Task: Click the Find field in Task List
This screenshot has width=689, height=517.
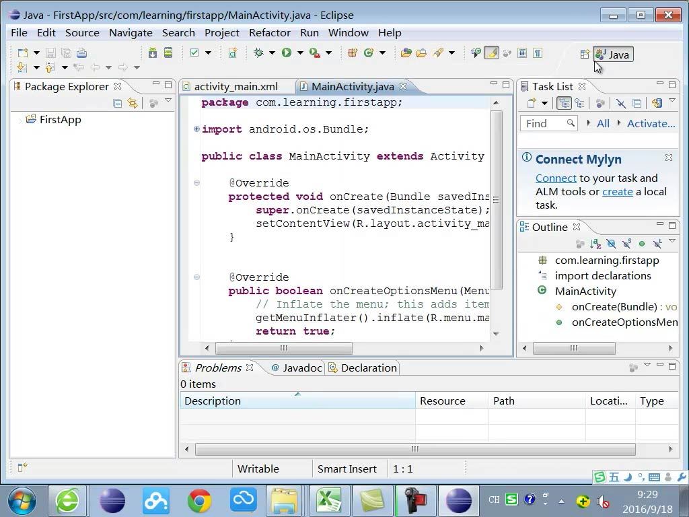Action: point(548,124)
